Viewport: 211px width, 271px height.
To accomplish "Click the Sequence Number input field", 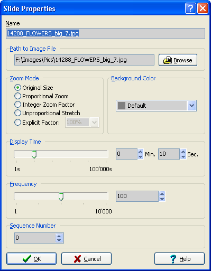I will [x=35, y=238].
